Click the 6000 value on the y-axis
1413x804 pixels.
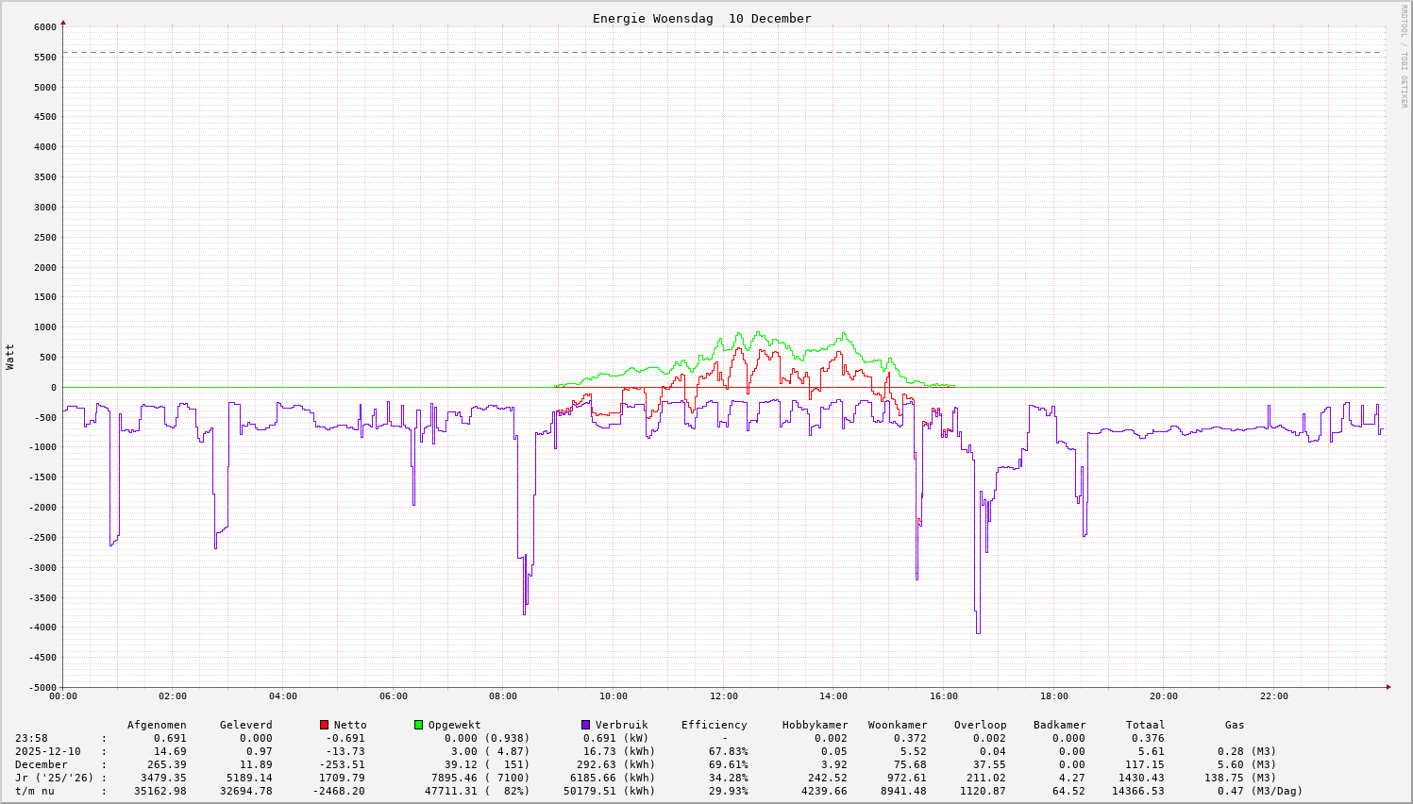coord(44,27)
